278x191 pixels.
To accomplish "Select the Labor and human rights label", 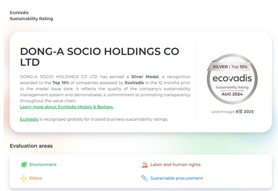I will click(x=175, y=165).
